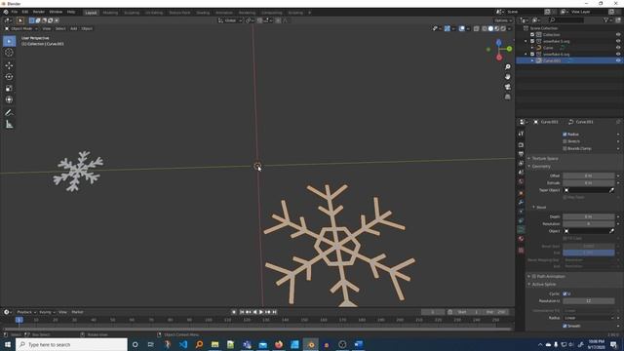Switch to the Sculpting workspace tab
This screenshot has height=351, width=624.
132,13
